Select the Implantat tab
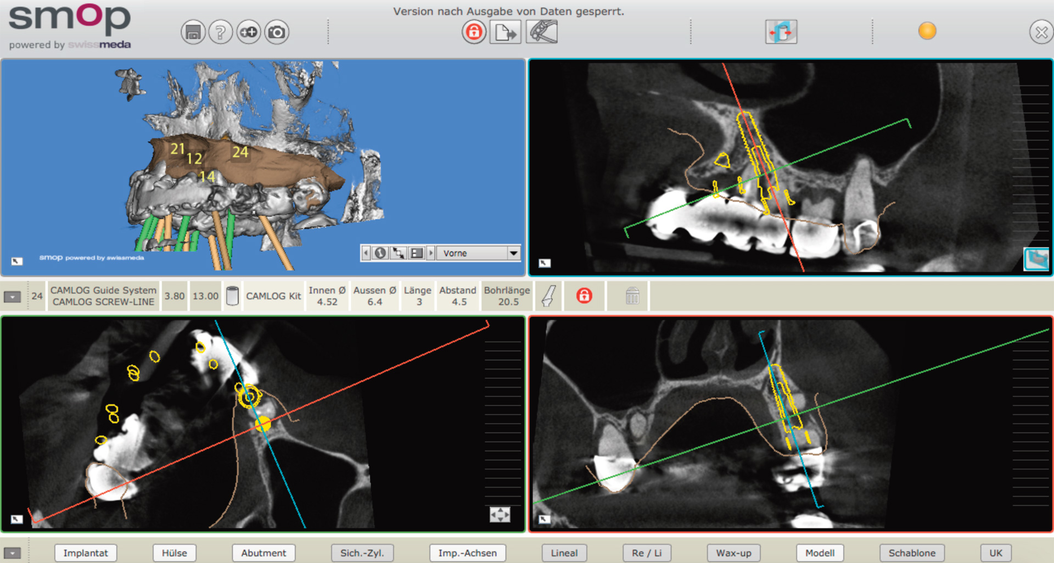The height and width of the screenshot is (563, 1054). click(x=86, y=553)
